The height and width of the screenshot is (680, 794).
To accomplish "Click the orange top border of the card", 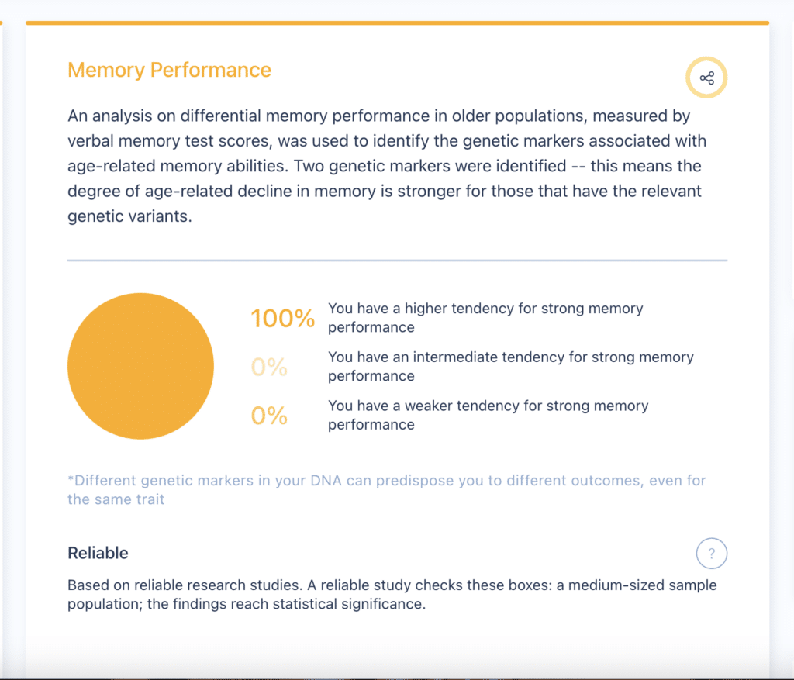I will click(398, 22).
